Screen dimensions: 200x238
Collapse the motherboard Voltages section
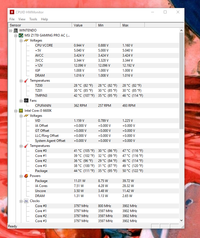tap(21, 41)
